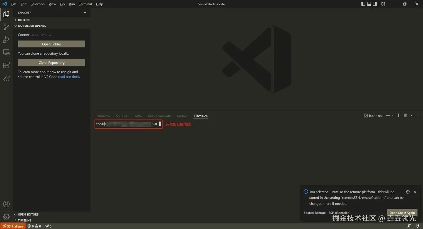The image size is (423, 229).
Task: Open Customize Layout icon
Action: point(383,4)
